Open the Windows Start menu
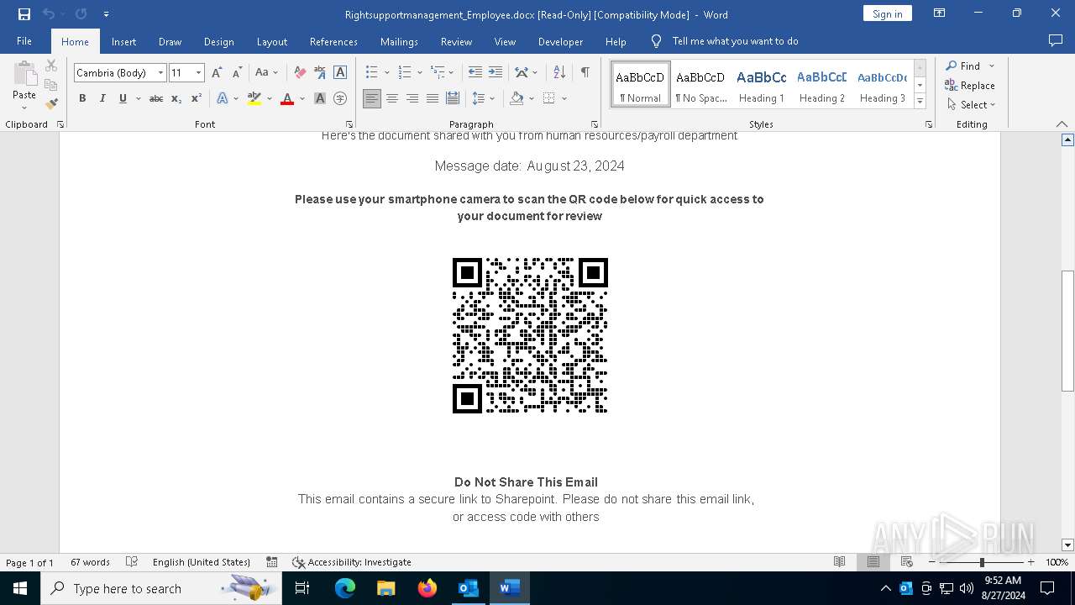The width and height of the screenshot is (1075, 605). (19, 588)
